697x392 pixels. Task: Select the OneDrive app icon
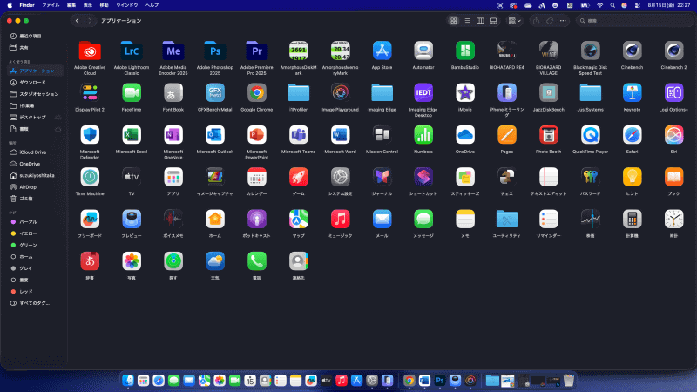465,135
